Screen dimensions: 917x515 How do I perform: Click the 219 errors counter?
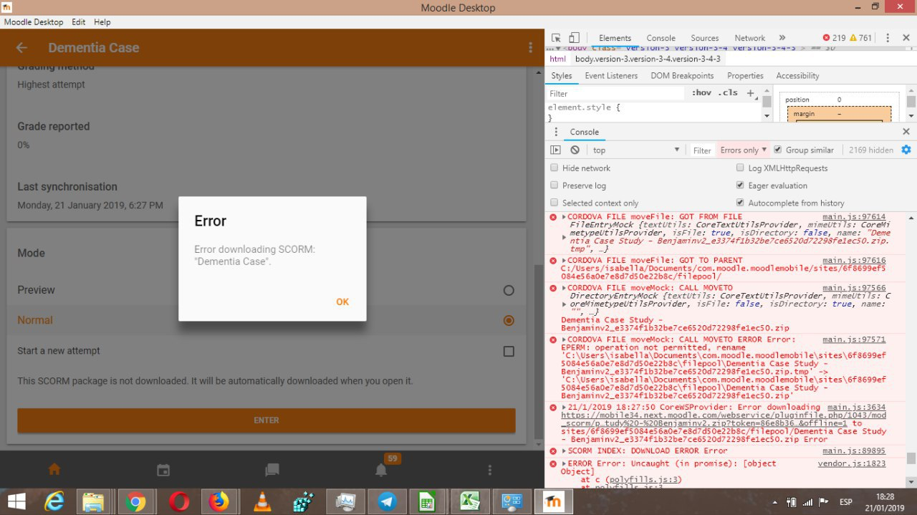[835, 38]
